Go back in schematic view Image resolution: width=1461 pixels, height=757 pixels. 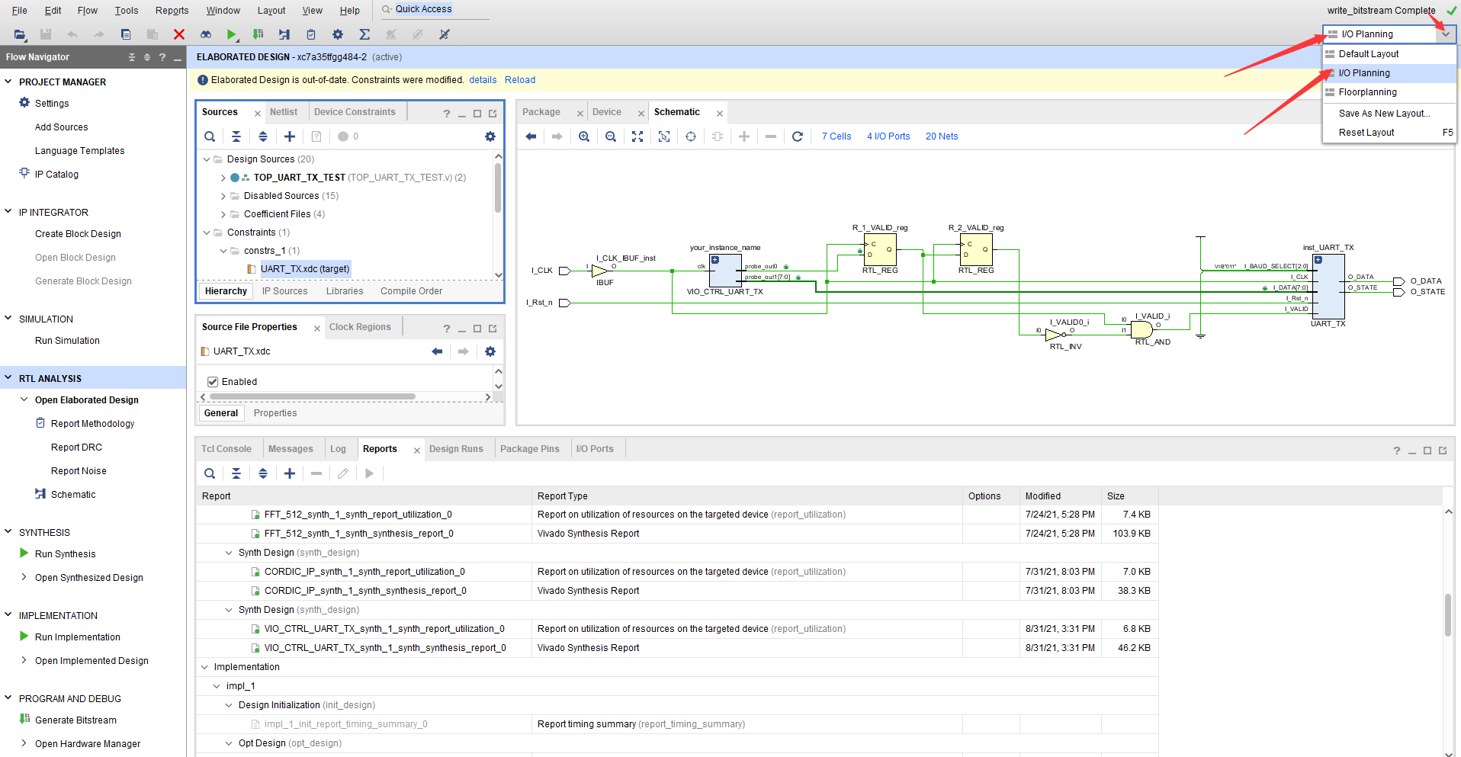tap(531, 136)
